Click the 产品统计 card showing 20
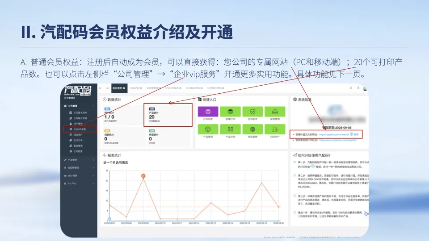Image resolution: width=429 pixels, height=241 pixels. [x=168, y=115]
